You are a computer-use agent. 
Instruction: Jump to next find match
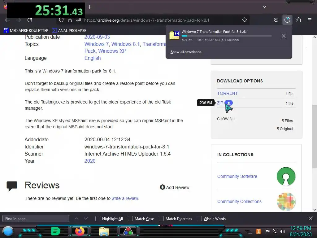pyautogui.click(x=86, y=218)
